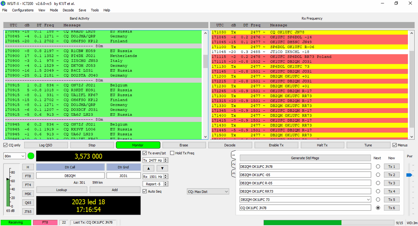The height and width of the screenshot is (226, 418).
Task: Select the FT8 mode button
Action: pyautogui.click(x=28, y=176)
